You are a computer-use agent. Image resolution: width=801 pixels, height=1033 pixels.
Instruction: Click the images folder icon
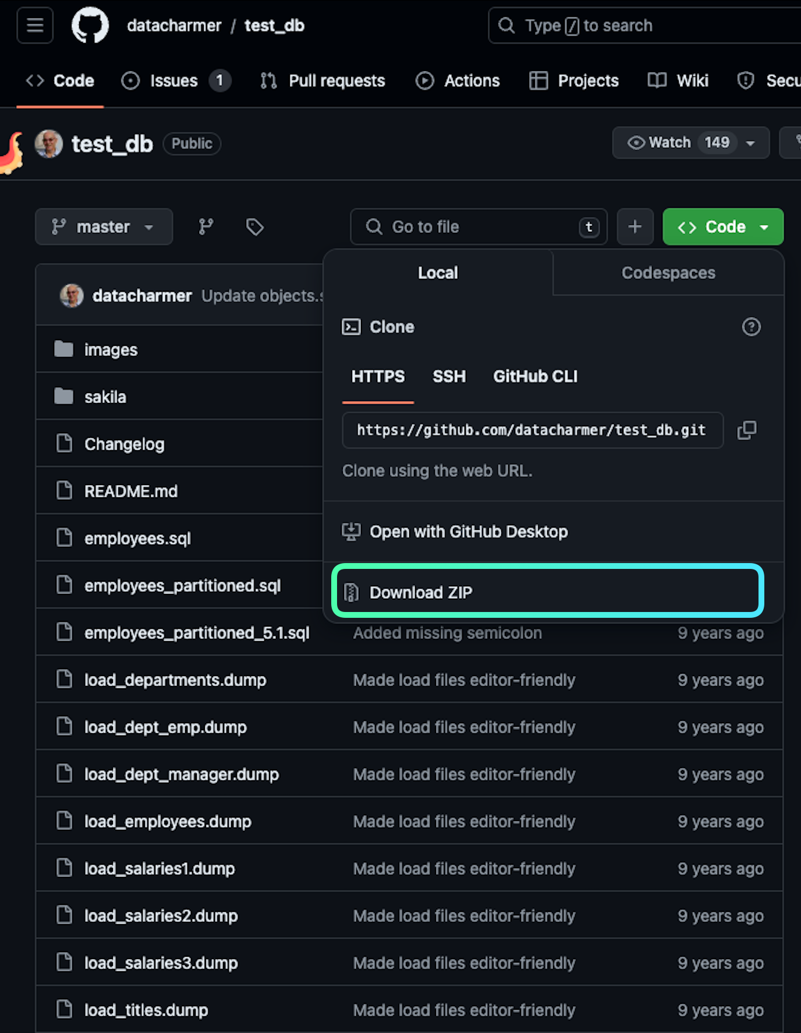coord(64,349)
